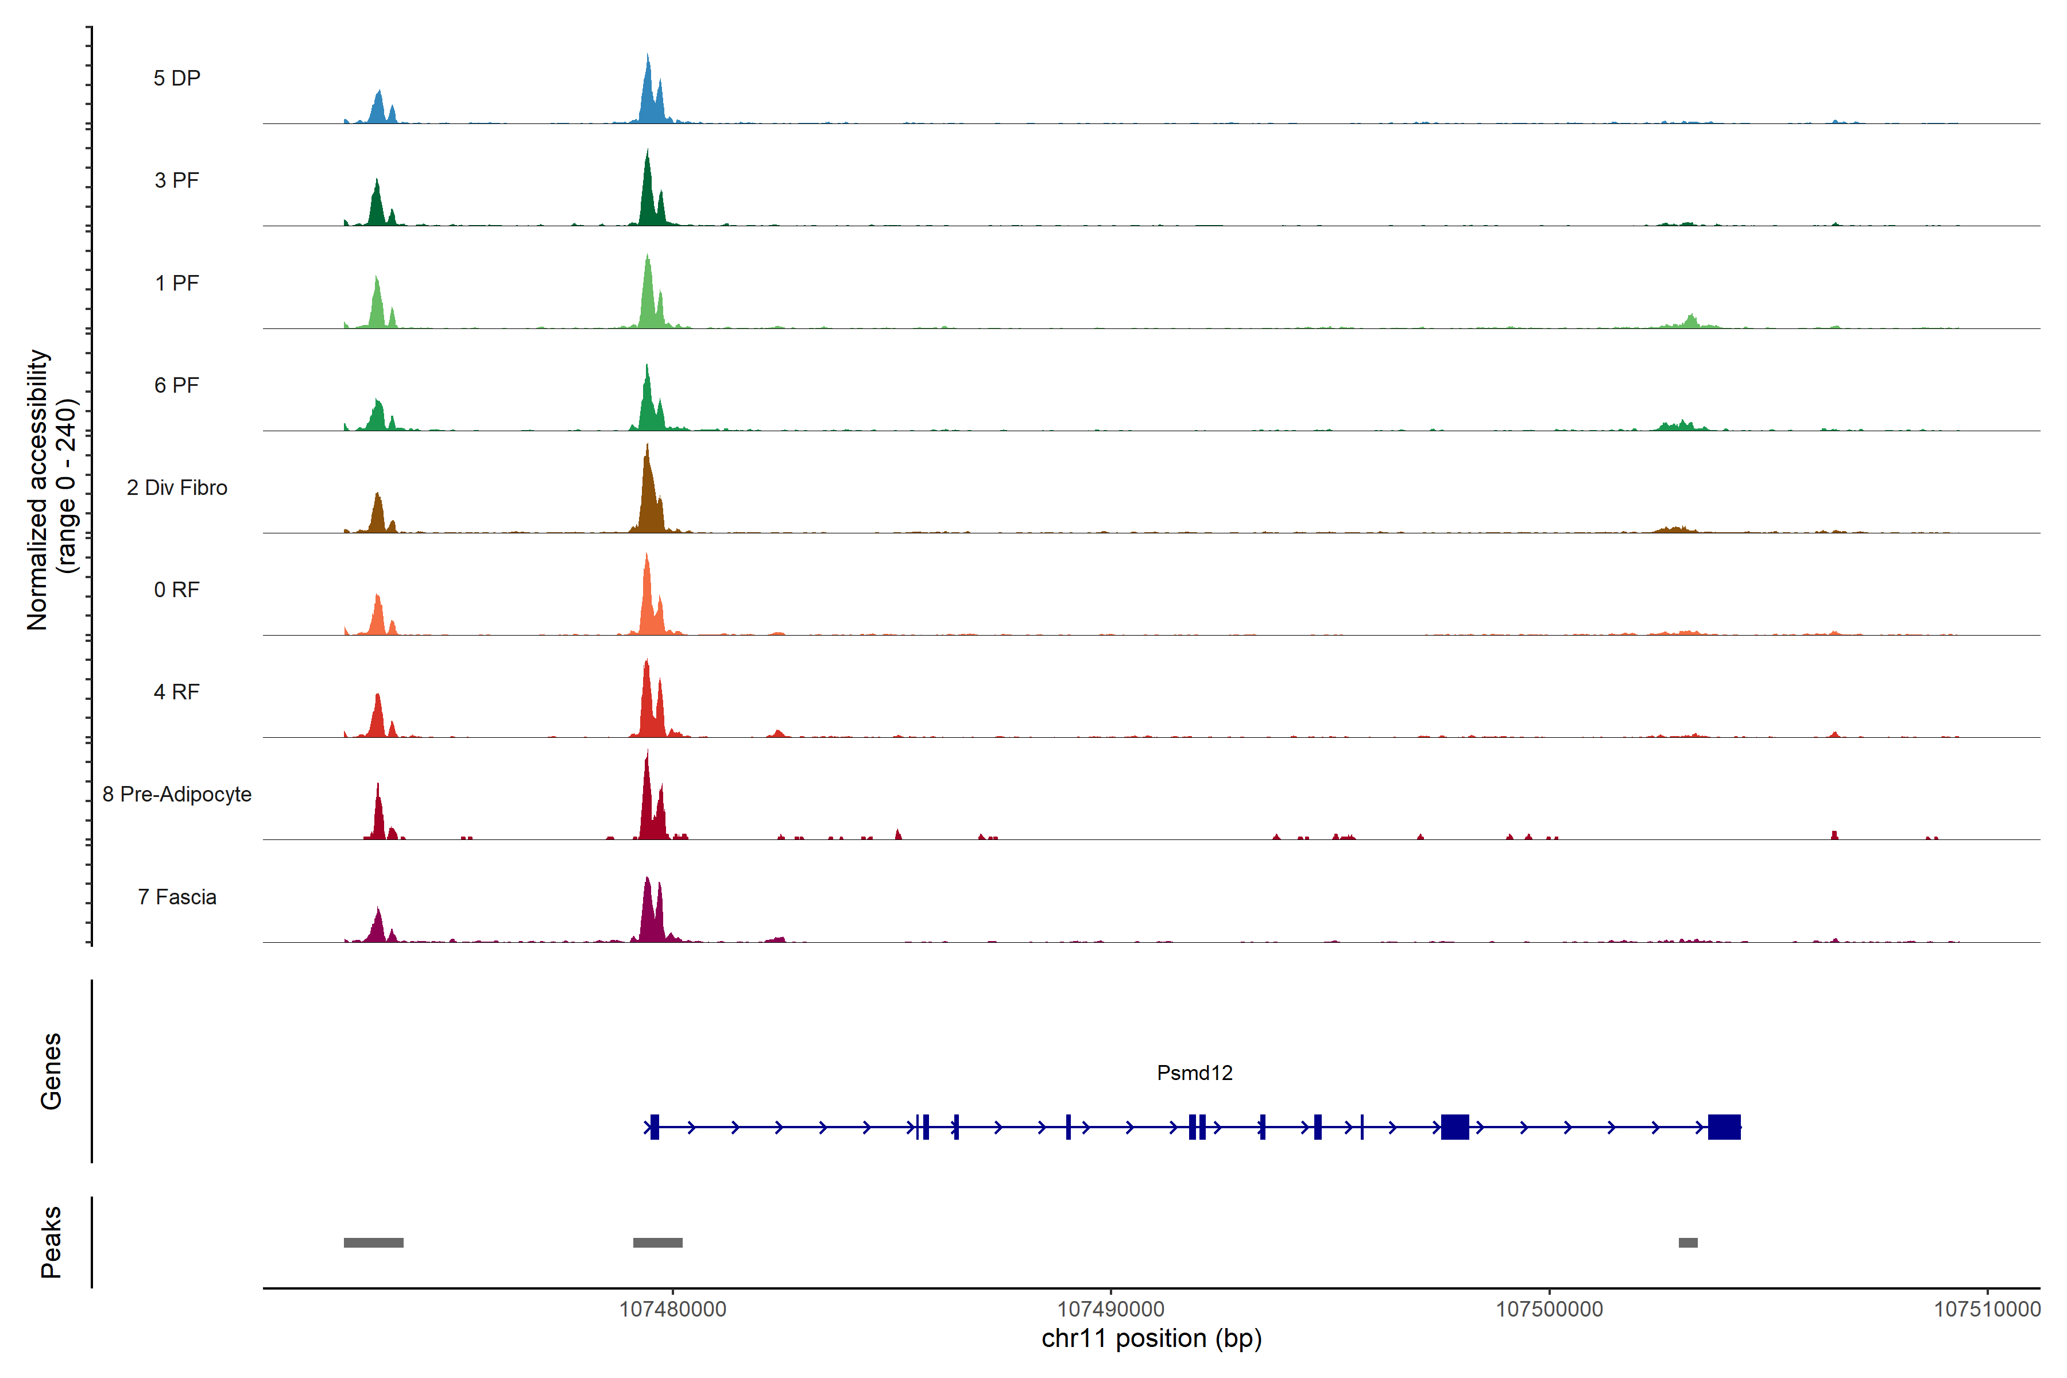Click the 8 Pre-Adipocyte track label
Screen dimensions: 2067x1378
(177, 795)
